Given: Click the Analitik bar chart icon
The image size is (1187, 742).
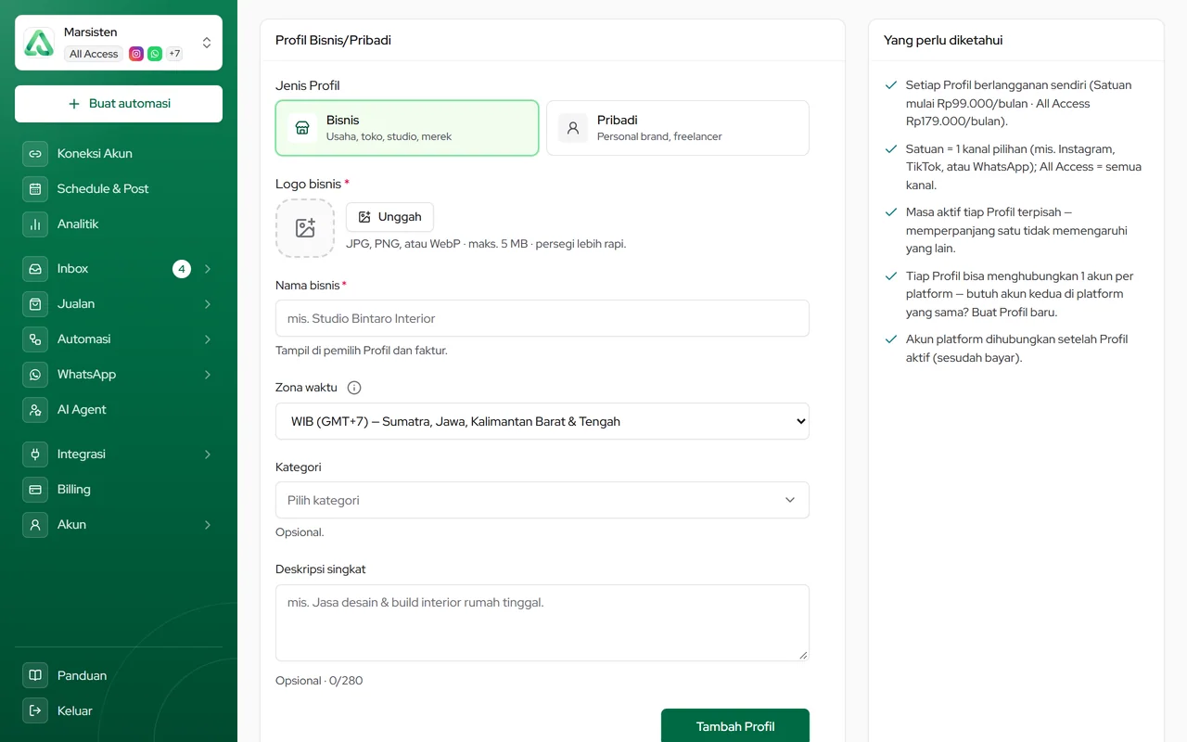Looking at the screenshot, I should 35,224.
